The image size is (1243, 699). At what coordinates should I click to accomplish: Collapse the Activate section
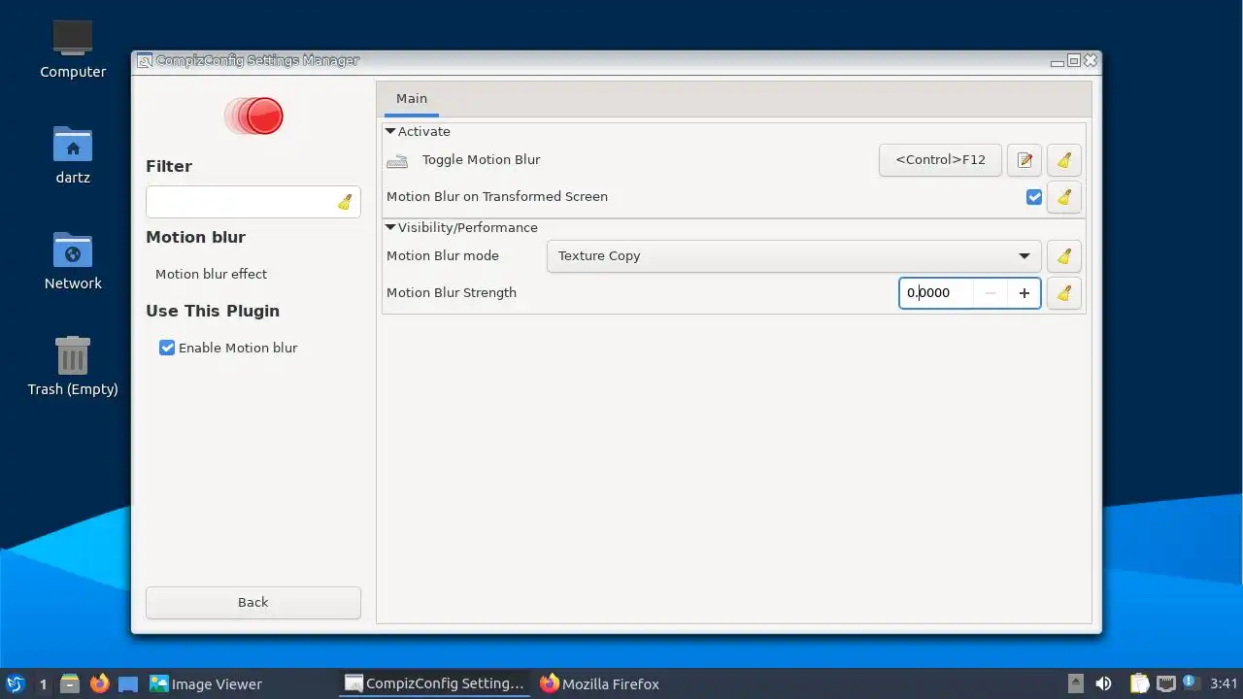tap(390, 131)
